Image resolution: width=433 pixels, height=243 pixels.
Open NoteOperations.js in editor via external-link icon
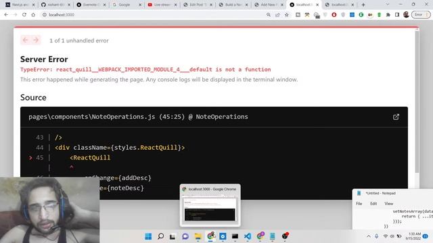point(396,117)
